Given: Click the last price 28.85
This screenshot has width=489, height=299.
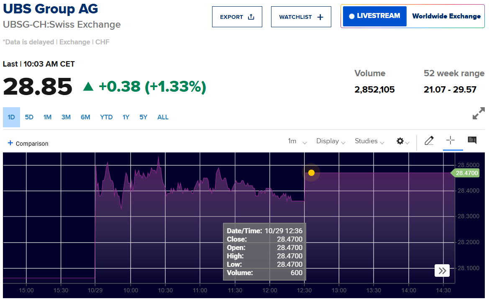Looking at the screenshot, I should (x=38, y=86).
